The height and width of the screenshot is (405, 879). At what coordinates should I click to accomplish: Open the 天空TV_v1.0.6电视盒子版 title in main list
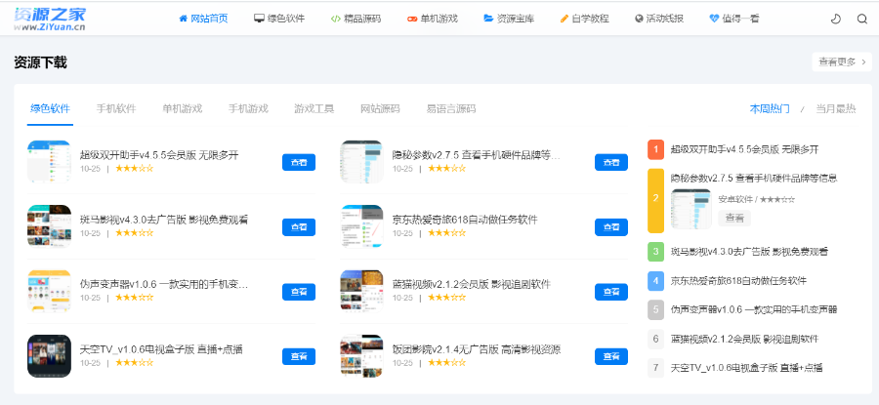pos(161,349)
